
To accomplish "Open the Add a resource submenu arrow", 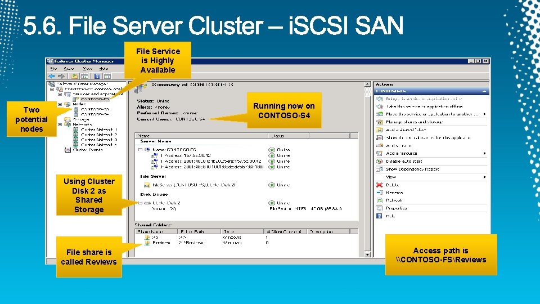I will pyautogui.click(x=484, y=153).
